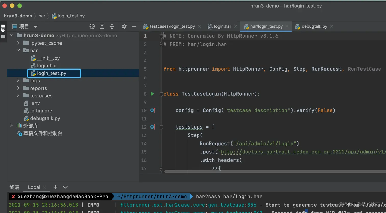Close the testcases/login_test.py editor tab
The width and height of the screenshot is (386, 213).
pos(199,26)
